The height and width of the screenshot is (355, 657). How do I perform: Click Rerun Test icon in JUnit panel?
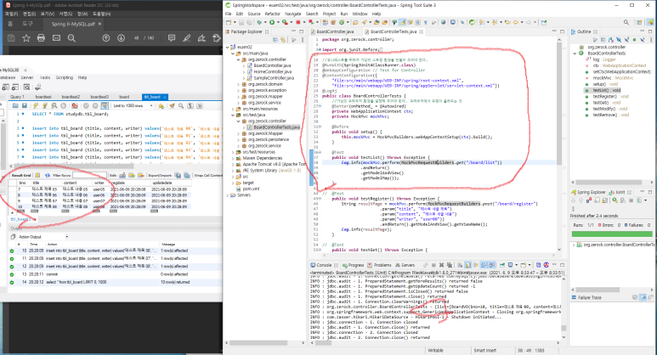(615, 200)
